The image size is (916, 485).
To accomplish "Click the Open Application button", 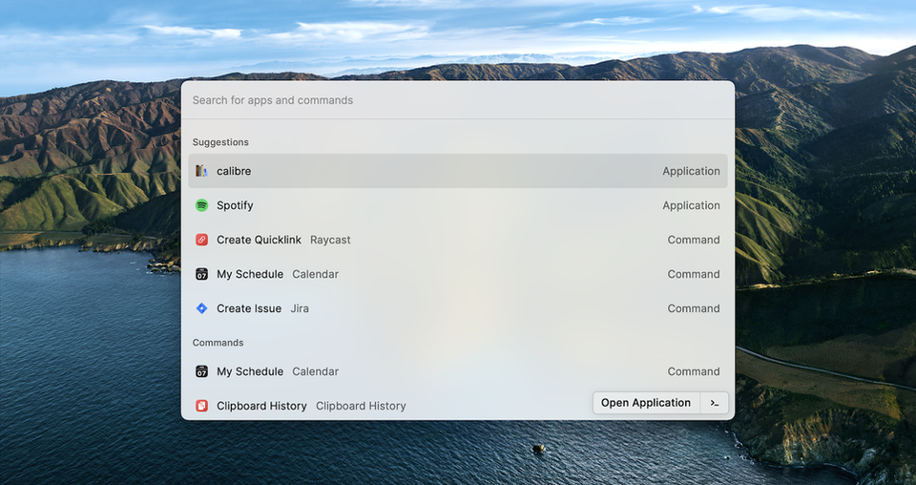I will click(x=646, y=403).
